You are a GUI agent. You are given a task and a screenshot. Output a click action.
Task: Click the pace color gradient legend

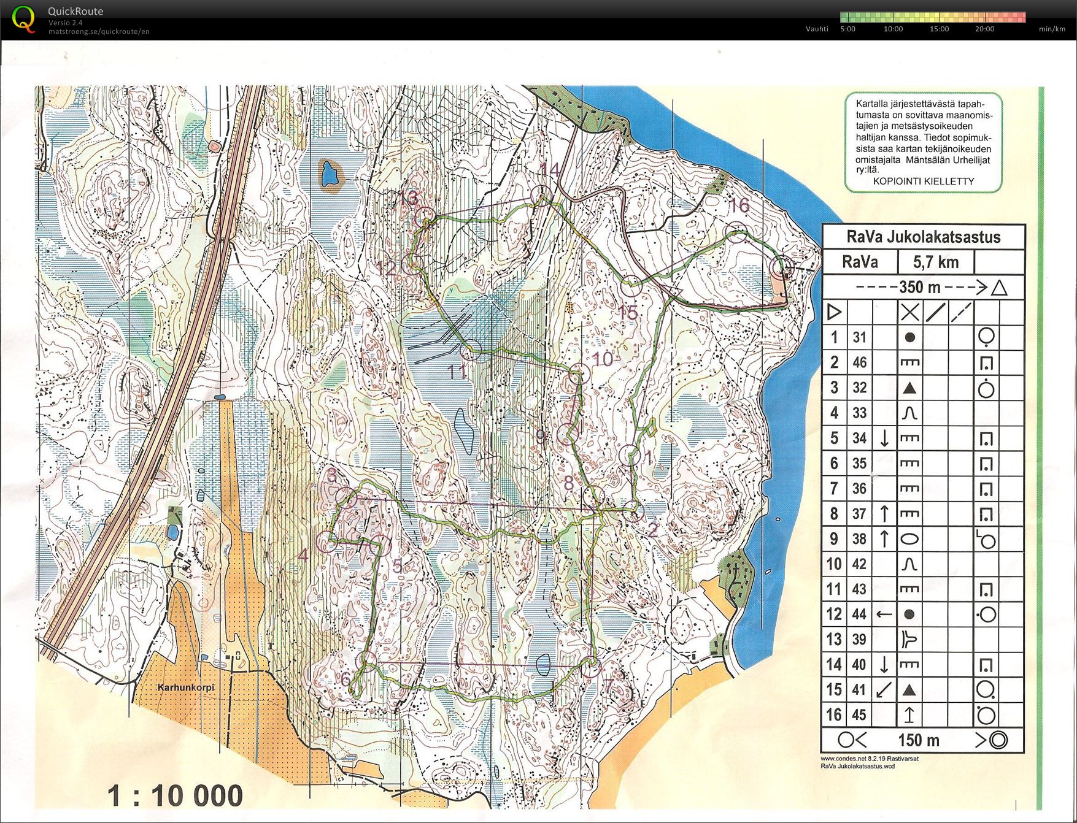(932, 17)
